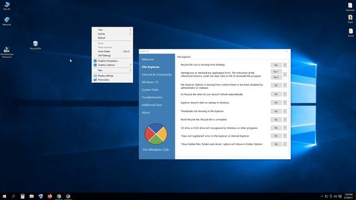
Task: Choose Refresh in context menu
Action: click(x=112, y=38)
